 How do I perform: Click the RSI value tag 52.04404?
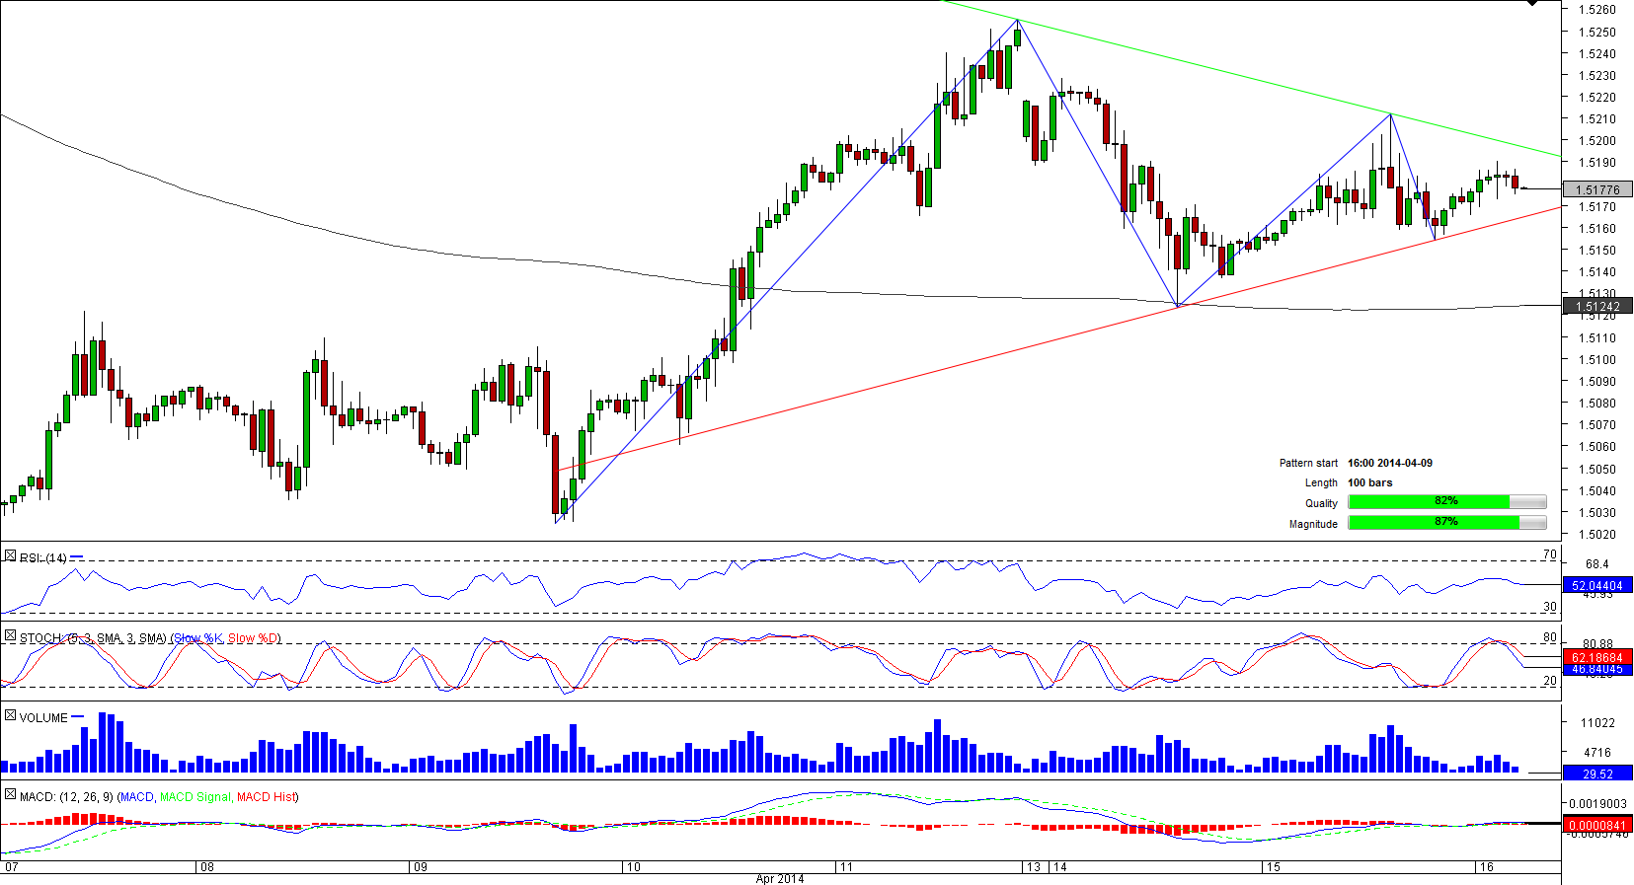[x=1596, y=586]
